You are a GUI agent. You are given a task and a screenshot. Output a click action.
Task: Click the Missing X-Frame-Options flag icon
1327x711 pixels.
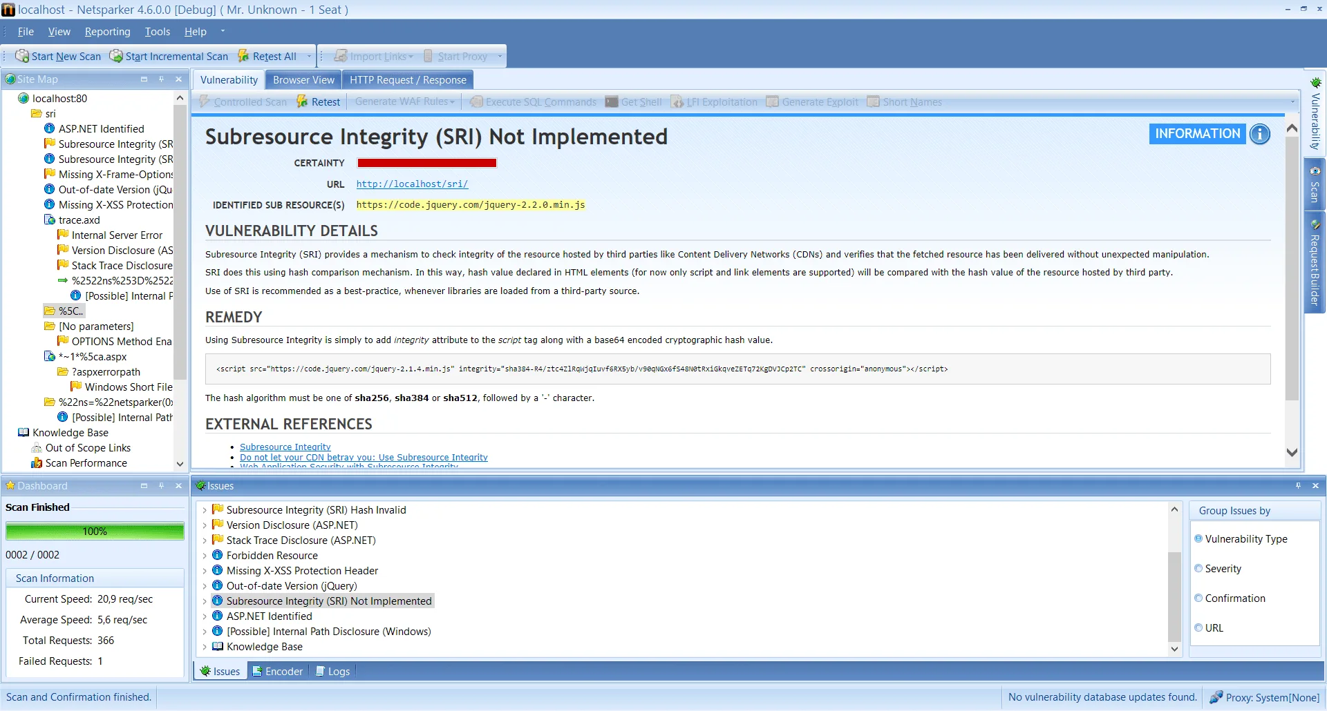pos(49,174)
